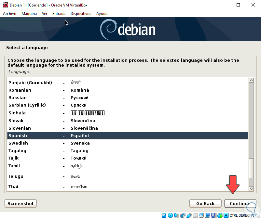Select the Telugu language row
The image size is (261, 219).
tap(128, 176)
